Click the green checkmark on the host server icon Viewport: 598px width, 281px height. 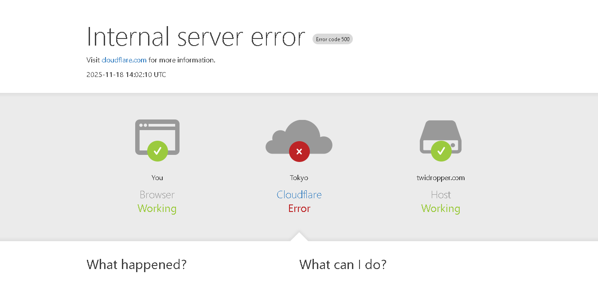pyautogui.click(x=441, y=151)
